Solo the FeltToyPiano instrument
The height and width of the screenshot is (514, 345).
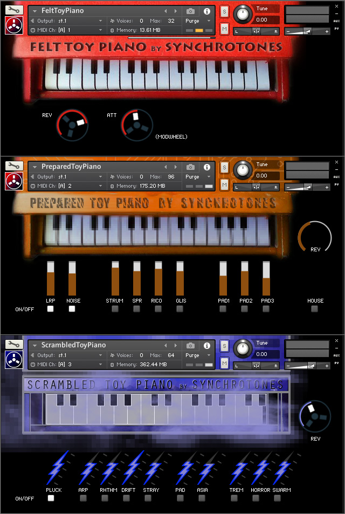point(224,11)
